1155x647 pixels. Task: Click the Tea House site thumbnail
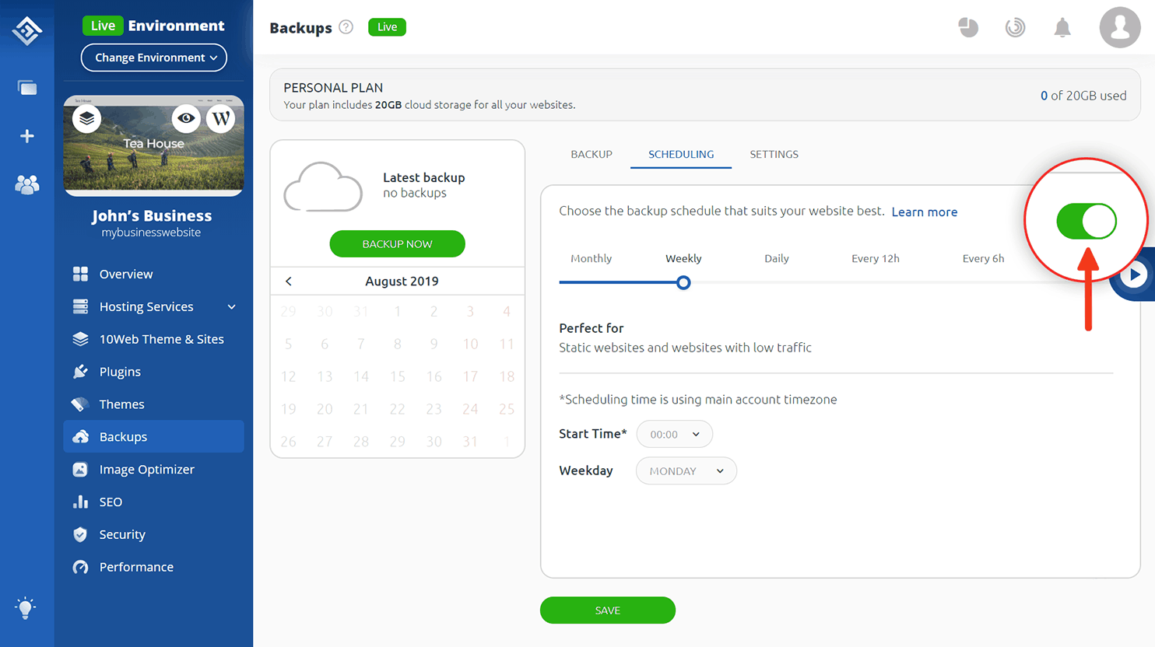point(154,145)
